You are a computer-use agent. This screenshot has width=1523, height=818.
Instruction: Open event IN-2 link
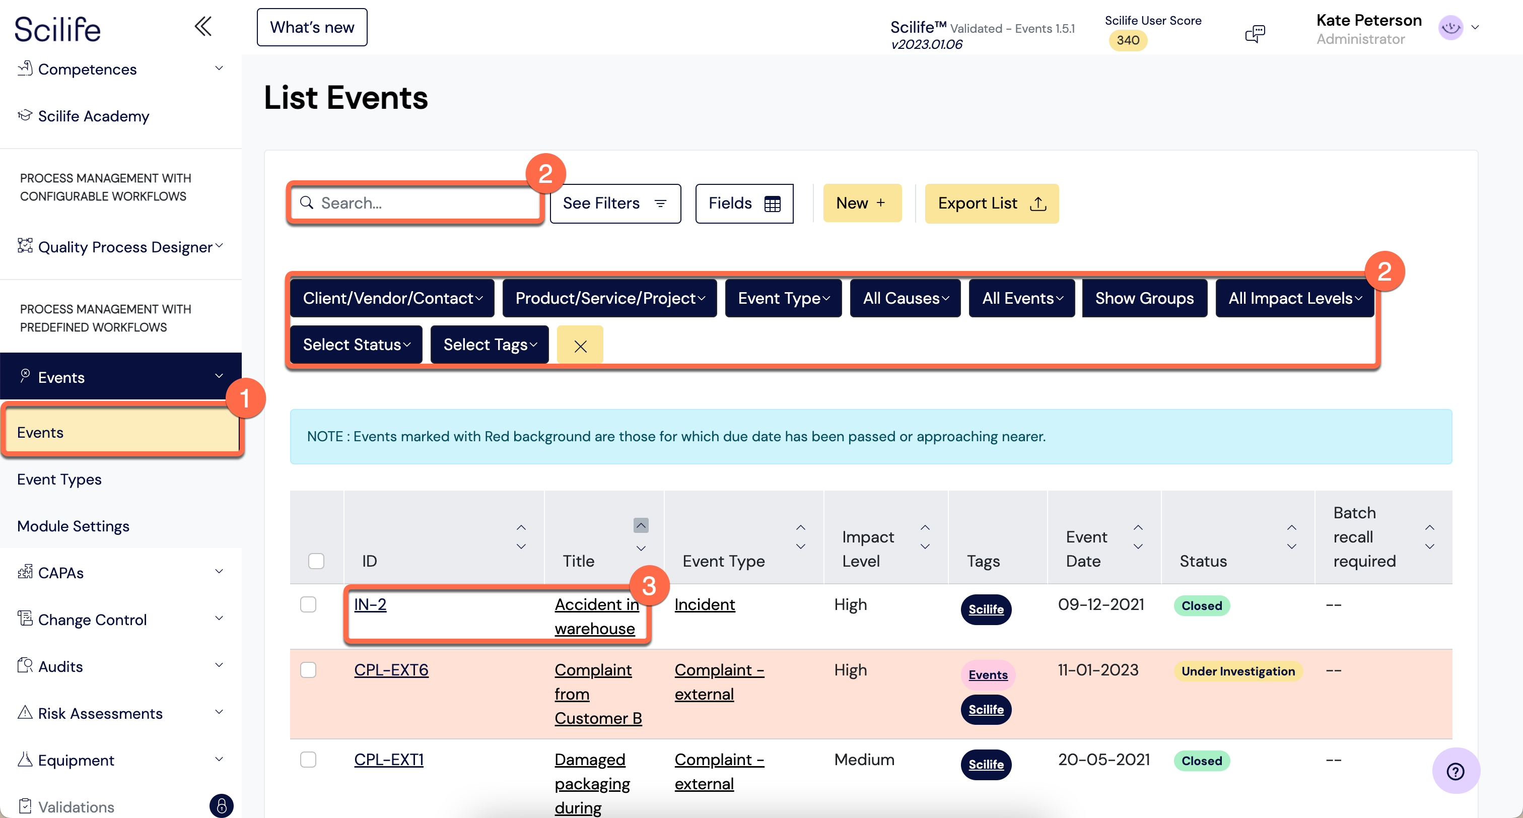370,604
